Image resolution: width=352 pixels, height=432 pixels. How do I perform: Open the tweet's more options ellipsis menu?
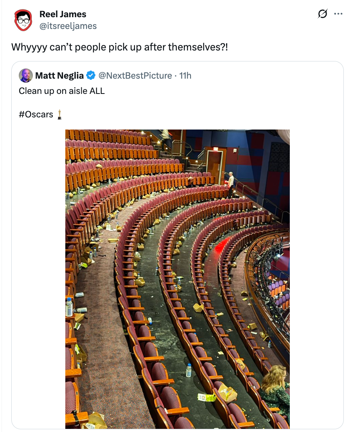[x=338, y=14]
